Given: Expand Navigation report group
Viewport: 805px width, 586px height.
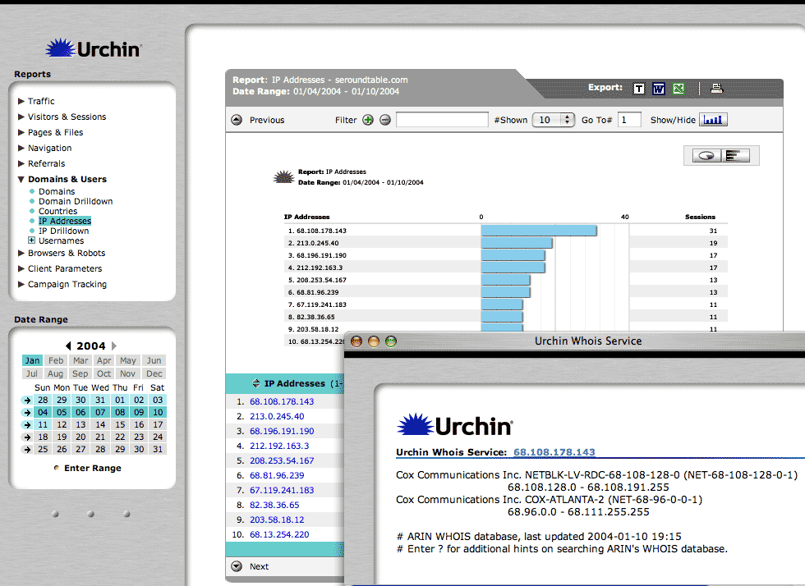Looking at the screenshot, I should (x=21, y=148).
